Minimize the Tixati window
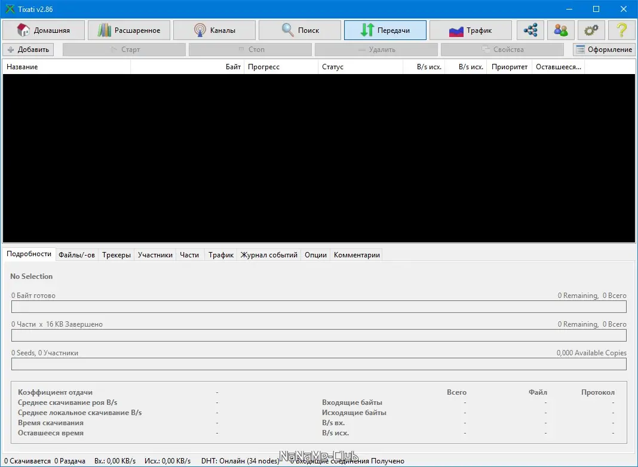638x467 pixels. point(569,9)
